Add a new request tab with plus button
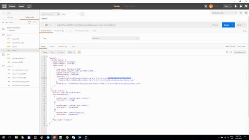This screenshot has height=140, width=249. [82, 14]
